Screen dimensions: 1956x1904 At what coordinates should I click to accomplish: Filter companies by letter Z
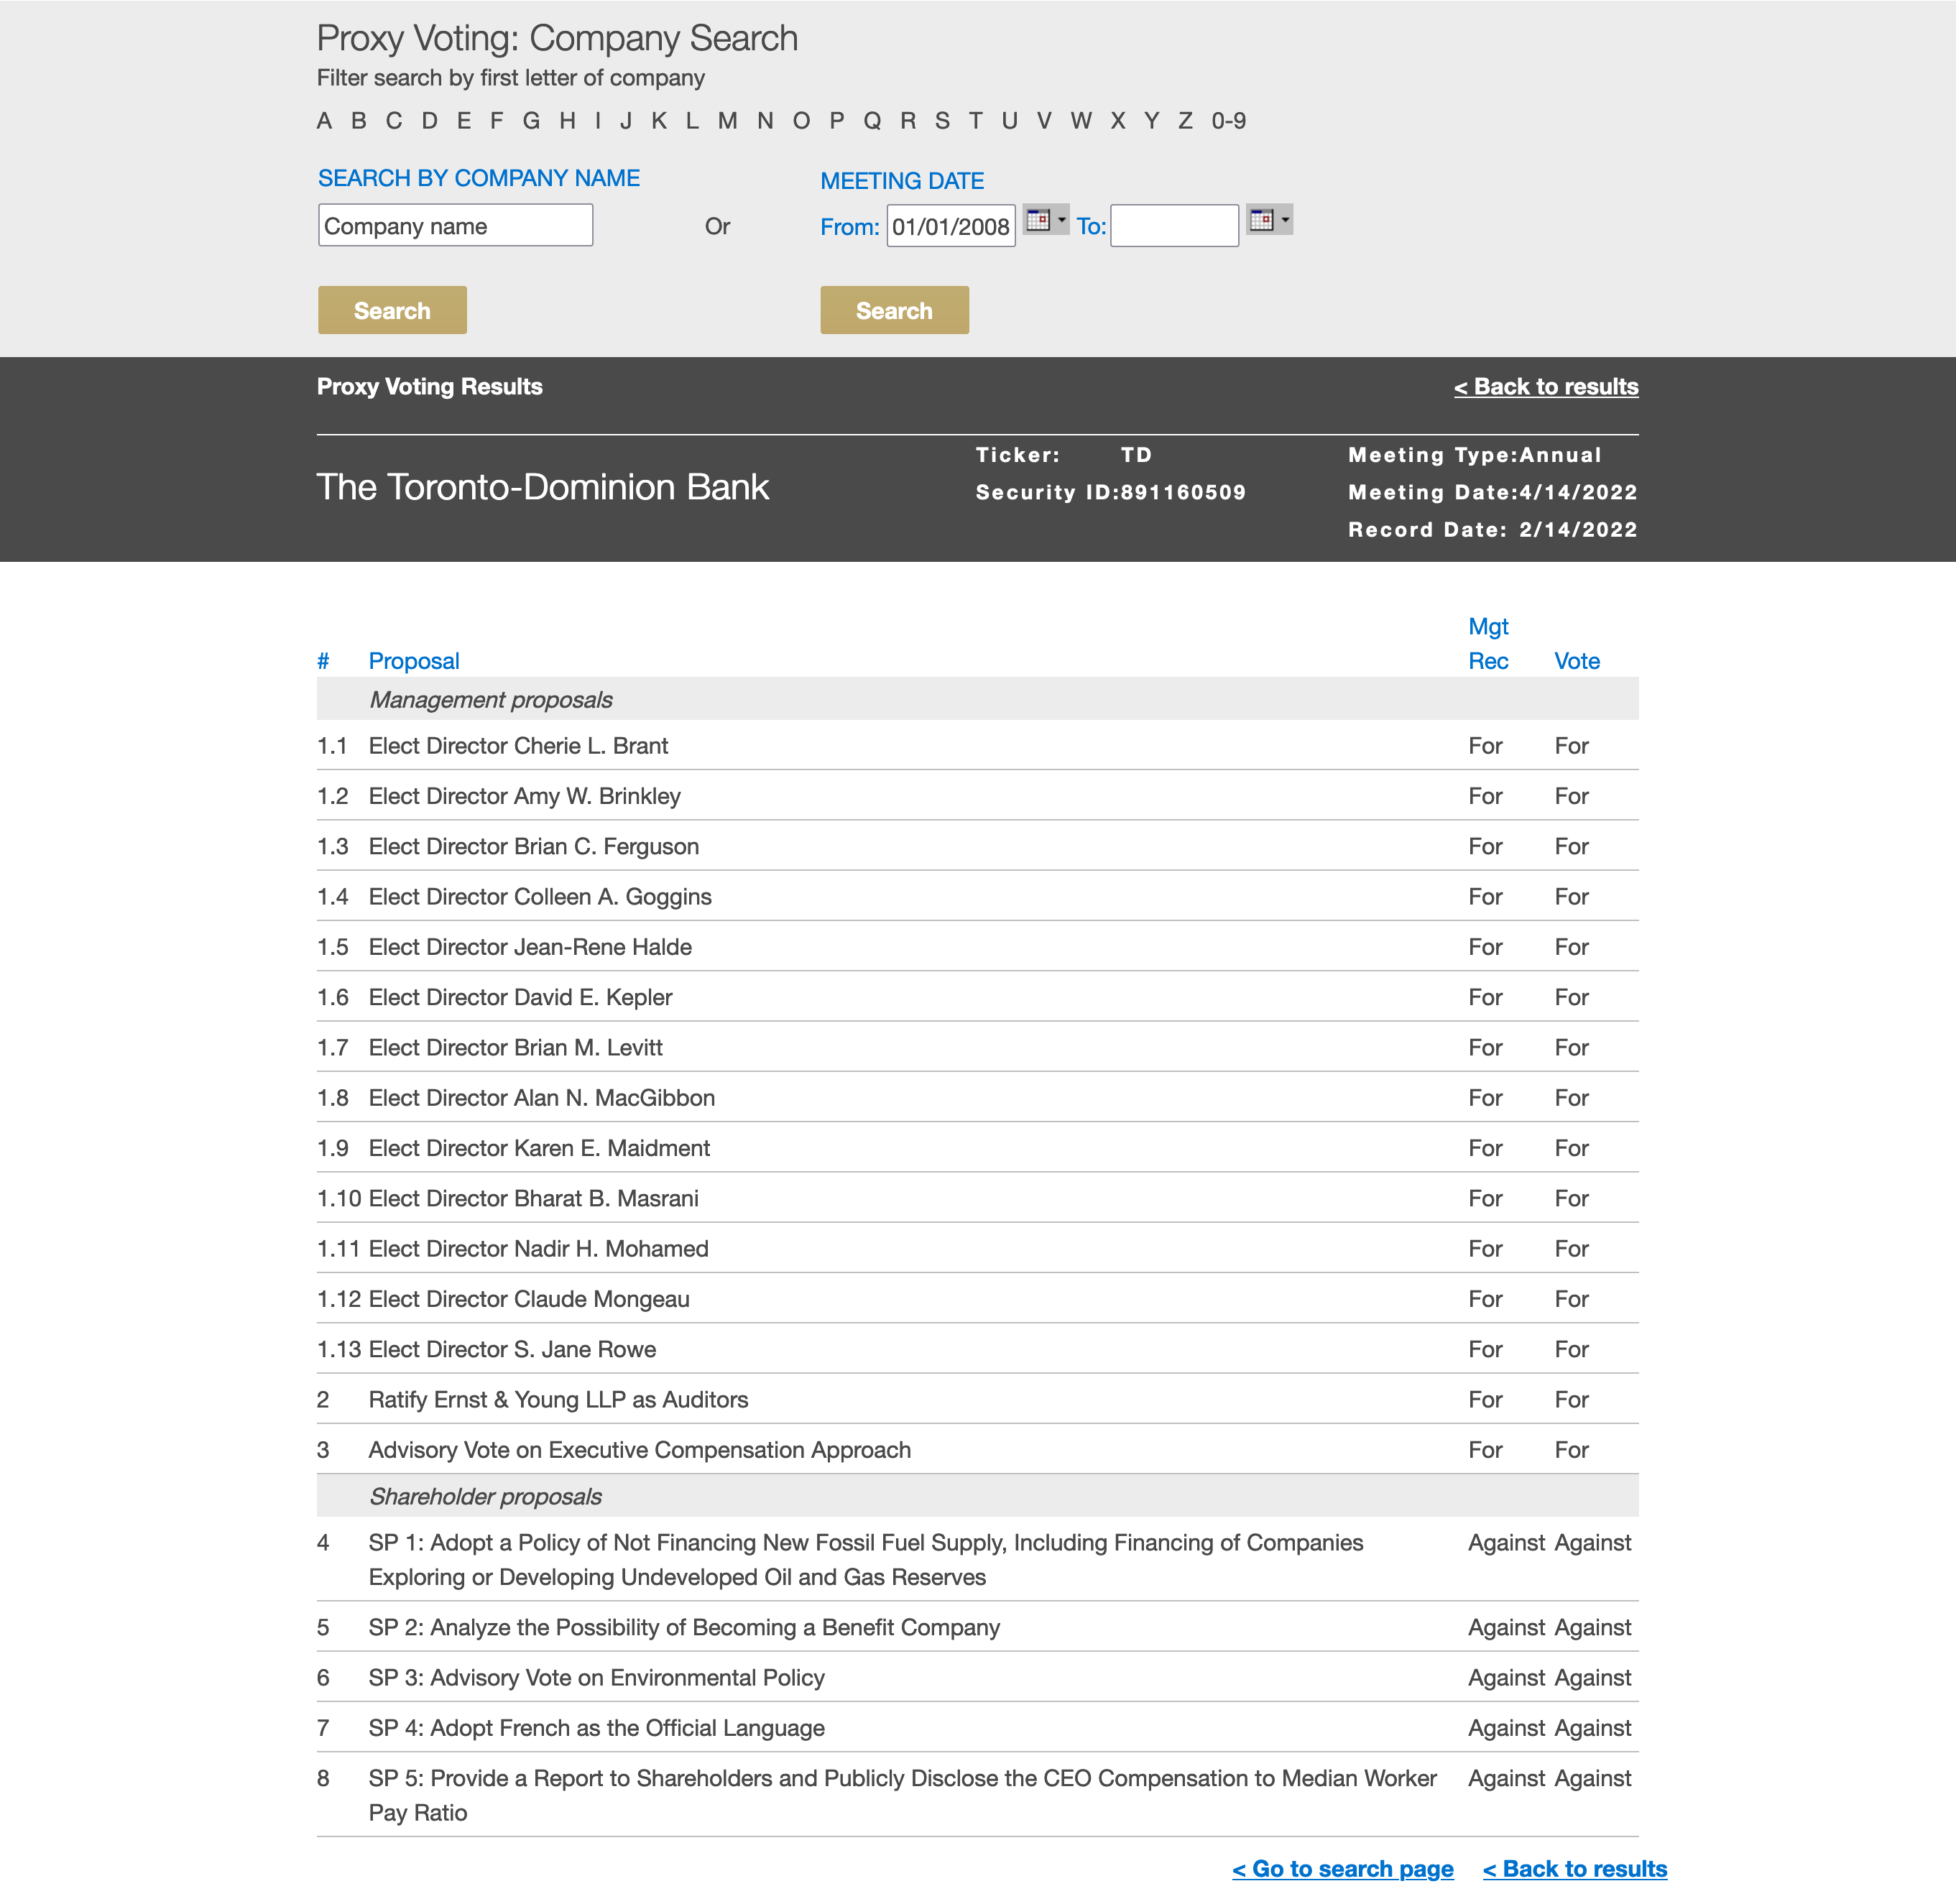(x=1185, y=121)
